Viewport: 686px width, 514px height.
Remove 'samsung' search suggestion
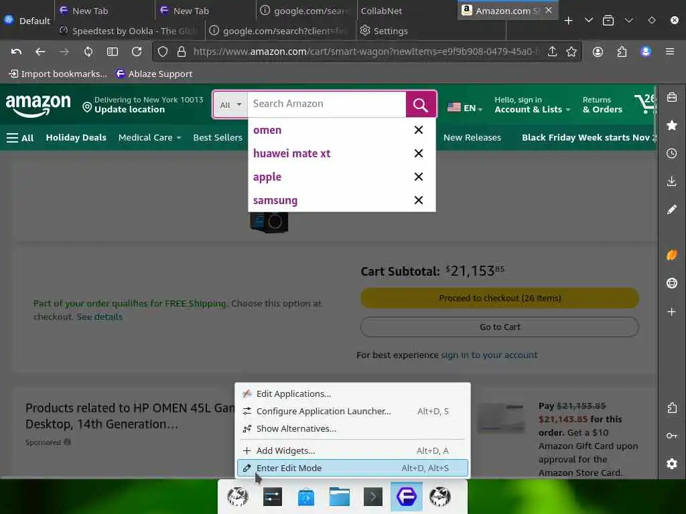pyautogui.click(x=418, y=200)
